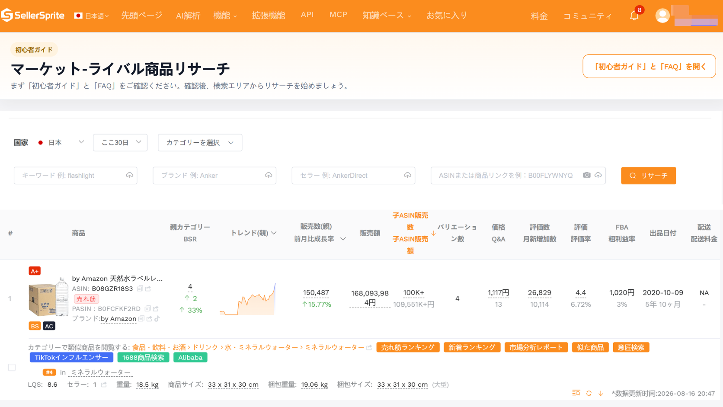Open the ここ30日 period dropdown
This screenshot has width=723, height=407.
click(x=120, y=142)
